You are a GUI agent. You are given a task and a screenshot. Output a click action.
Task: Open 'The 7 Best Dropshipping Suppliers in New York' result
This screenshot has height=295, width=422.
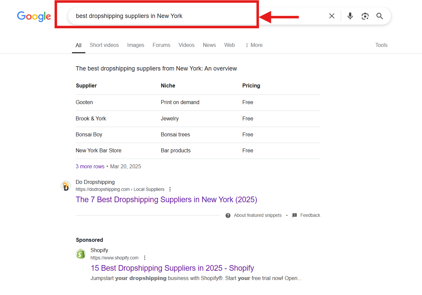click(x=166, y=200)
